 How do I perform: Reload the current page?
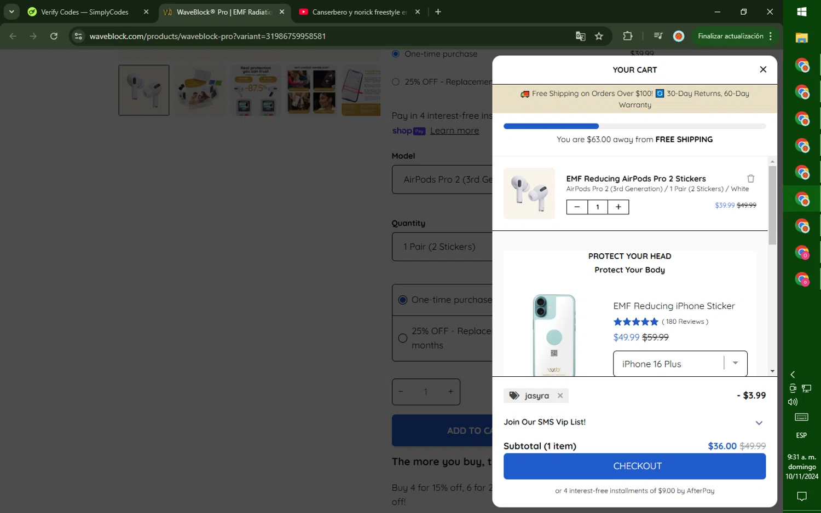(54, 36)
